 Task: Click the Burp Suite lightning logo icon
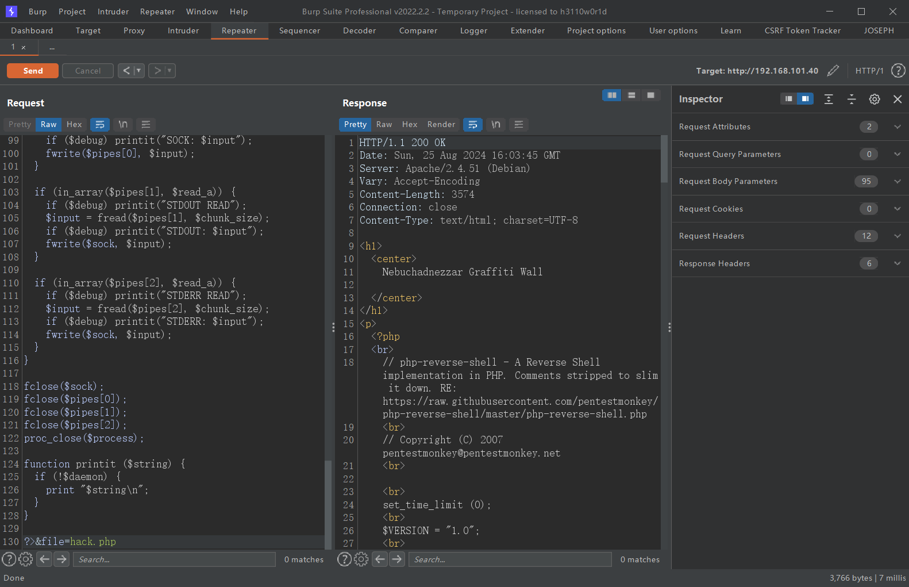pyautogui.click(x=11, y=11)
